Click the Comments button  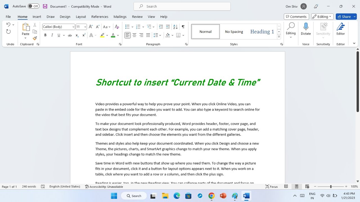point(296,17)
